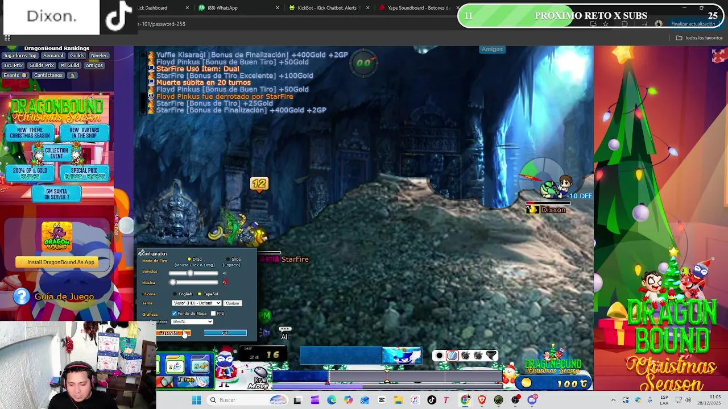Open Jugadores Top rankings tab
Image resolution: width=728 pixels, height=409 pixels.
click(x=20, y=56)
